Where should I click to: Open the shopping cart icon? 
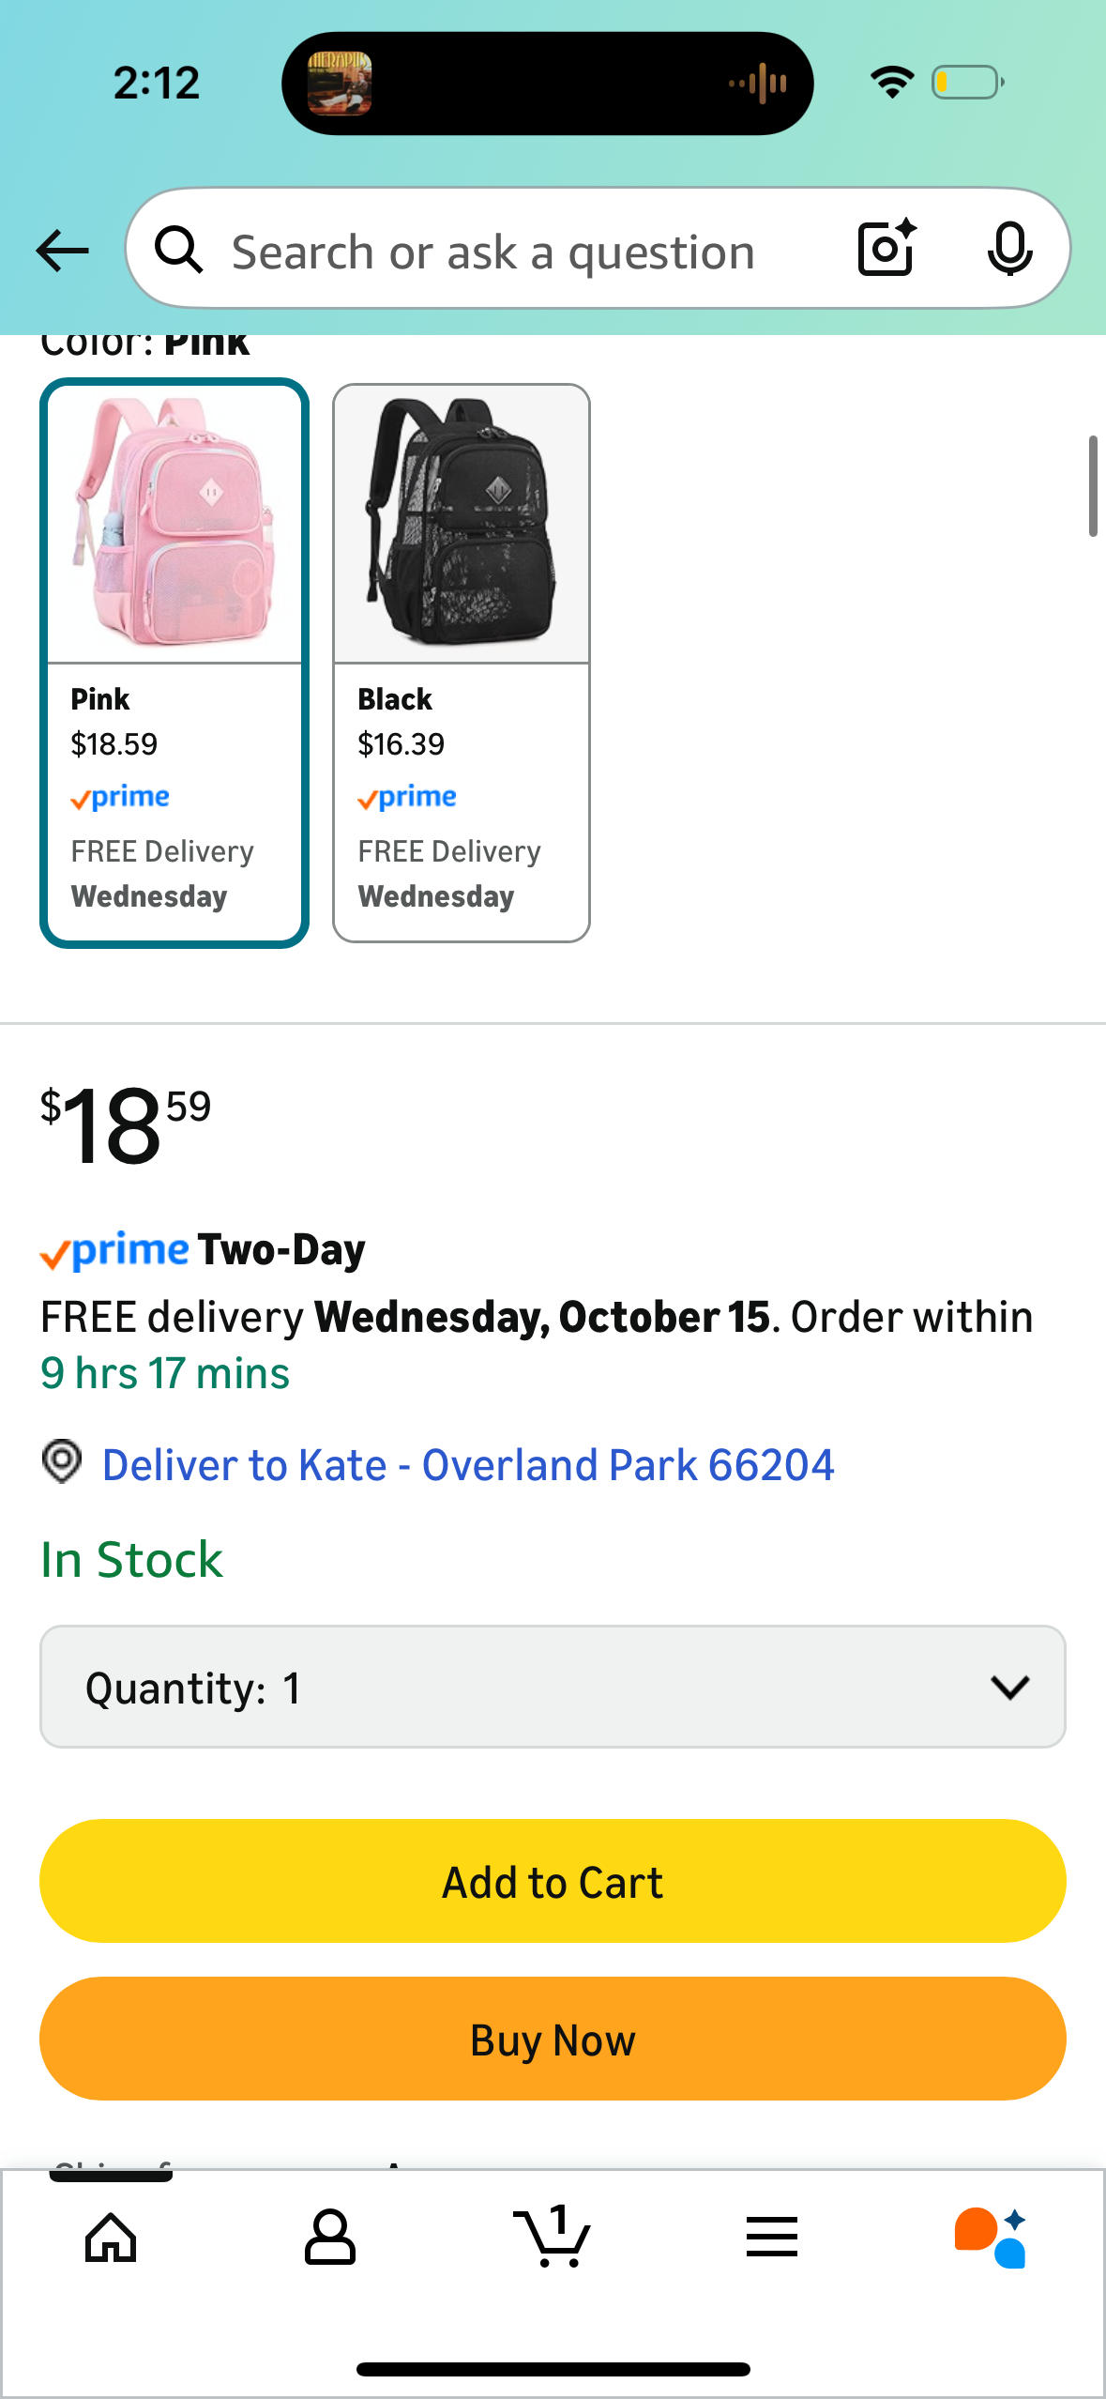coord(553,2237)
